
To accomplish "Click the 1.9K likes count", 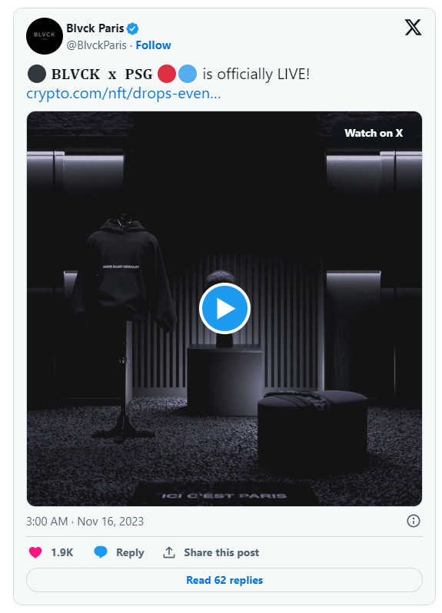I will pyautogui.click(x=61, y=552).
